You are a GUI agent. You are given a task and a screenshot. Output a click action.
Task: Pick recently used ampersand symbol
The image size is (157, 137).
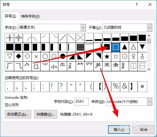coord(125,86)
